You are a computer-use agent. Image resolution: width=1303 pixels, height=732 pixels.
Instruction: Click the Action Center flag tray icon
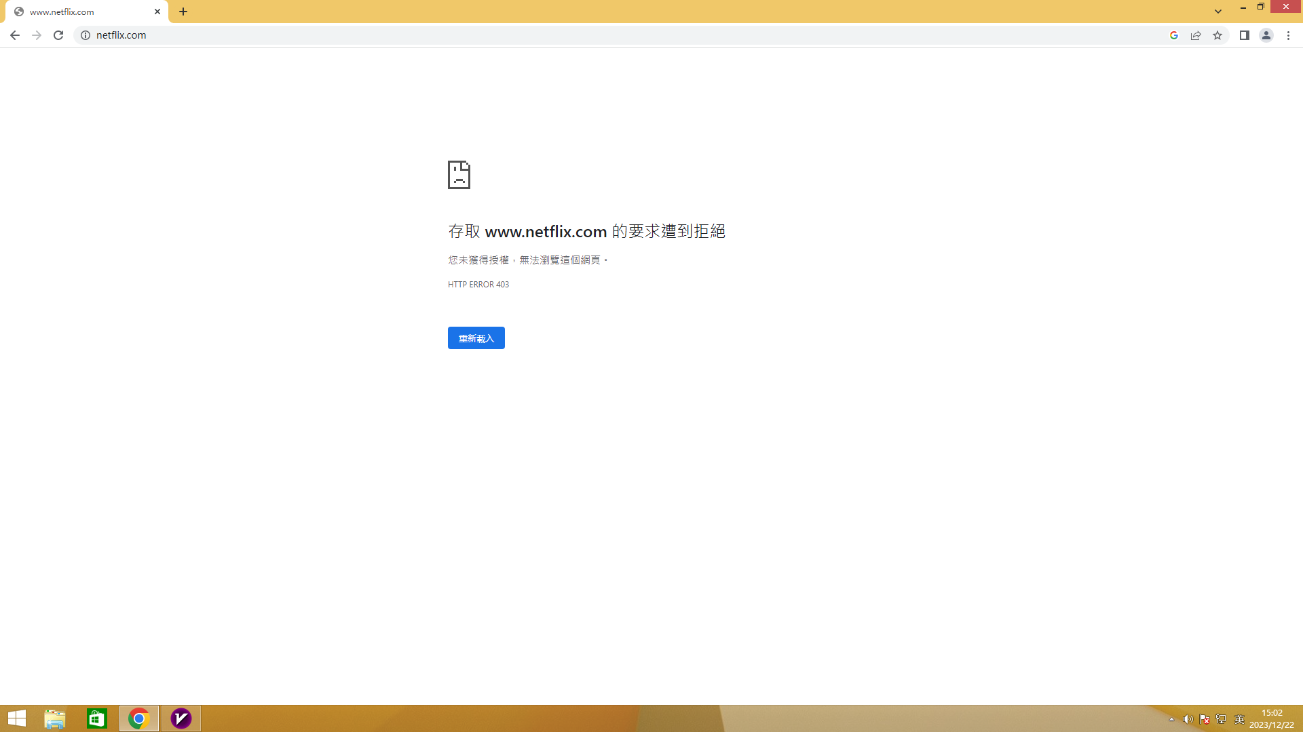point(1205,719)
